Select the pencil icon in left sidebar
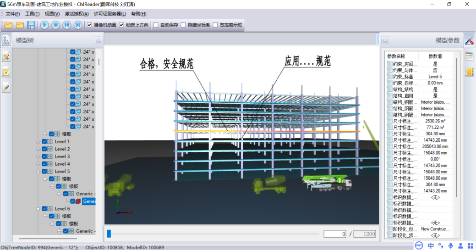476x250 pixels. click(6, 87)
